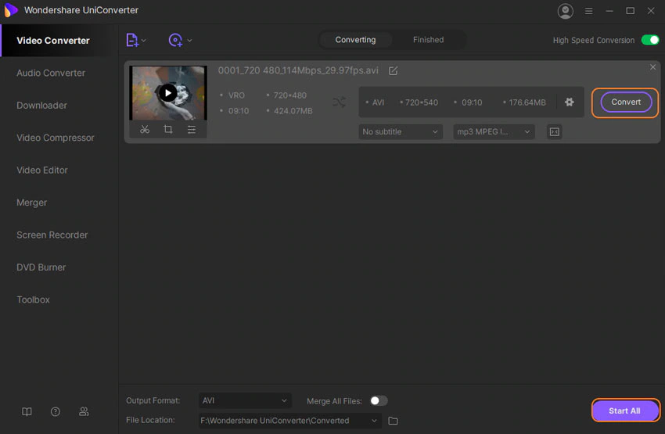Click the output resolution 720*540 value
This screenshot has width=665, height=434.
(421, 102)
